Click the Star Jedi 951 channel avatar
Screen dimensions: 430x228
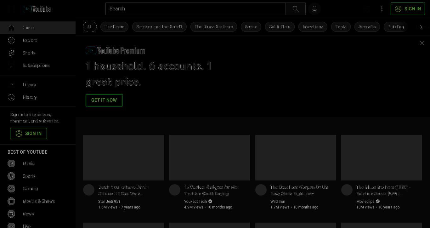click(x=89, y=190)
